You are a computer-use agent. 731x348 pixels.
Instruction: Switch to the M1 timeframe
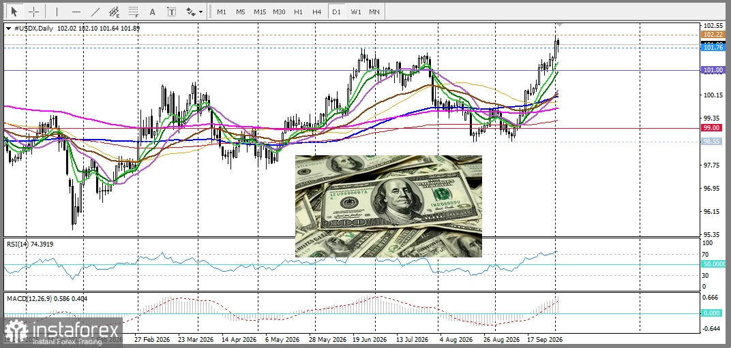222,12
